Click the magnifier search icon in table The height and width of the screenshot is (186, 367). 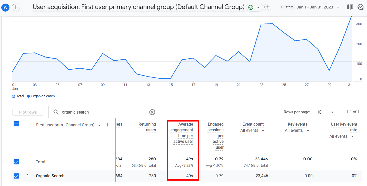pyautogui.click(x=56, y=112)
